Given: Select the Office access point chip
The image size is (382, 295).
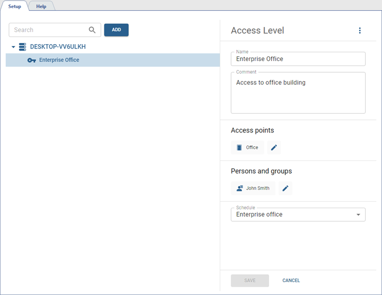Looking at the screenshot, I should pos(247,148).
